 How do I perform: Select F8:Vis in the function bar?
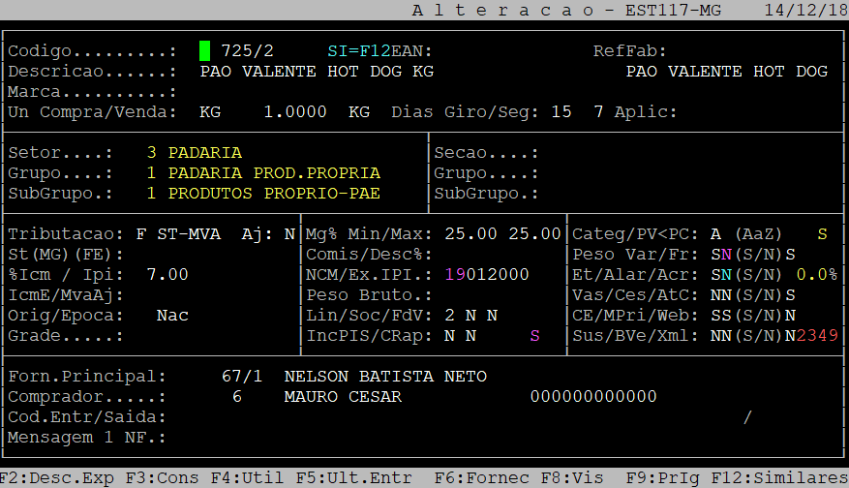pos(572,478)
